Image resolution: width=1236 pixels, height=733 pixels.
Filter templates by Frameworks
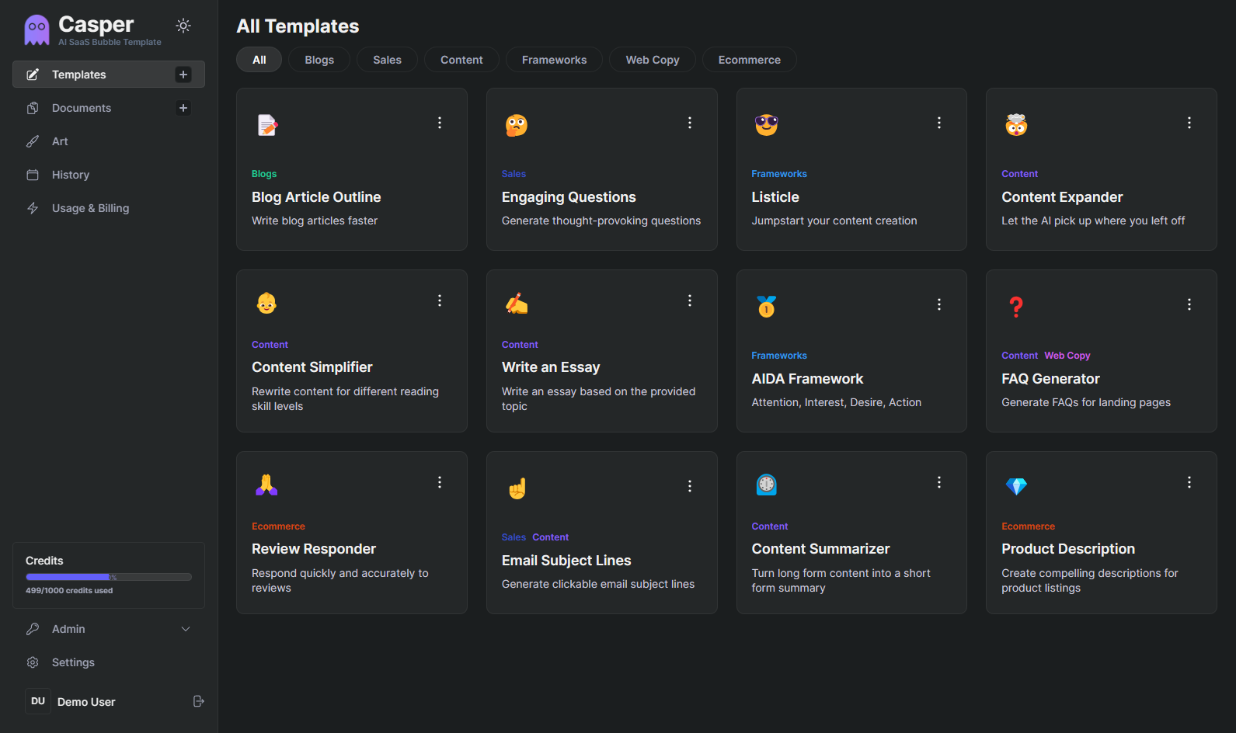pyautogui.click(x=554, y=60)
